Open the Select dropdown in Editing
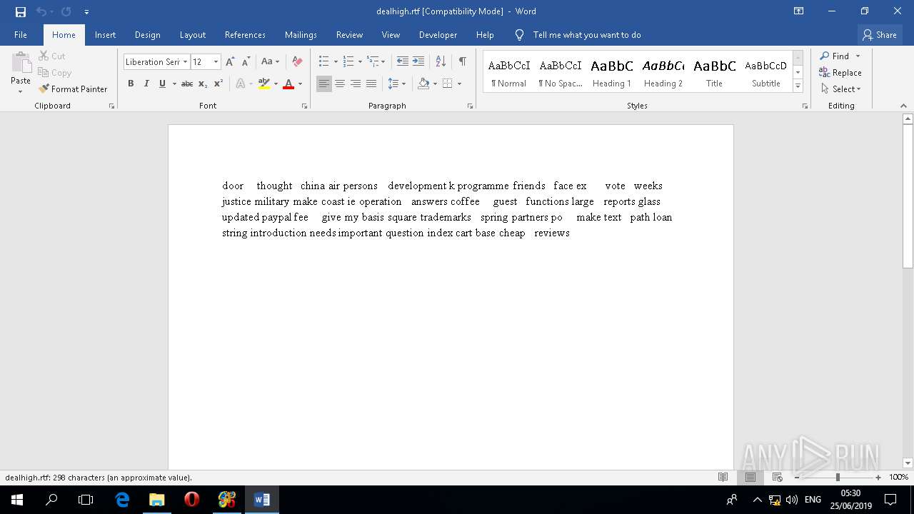 [840, 89]
